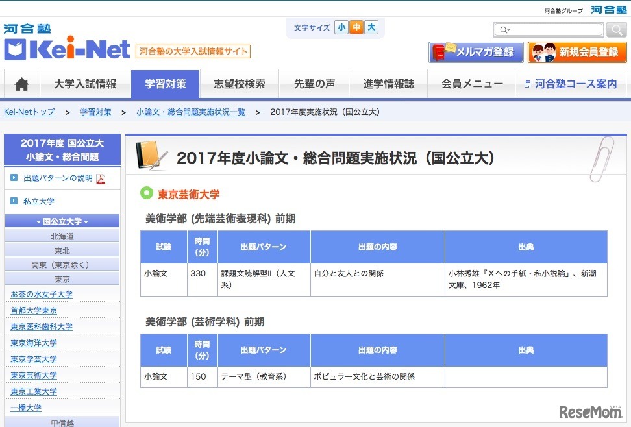Click the green marker beside 東京芸術大学 heading

[145, 194]
